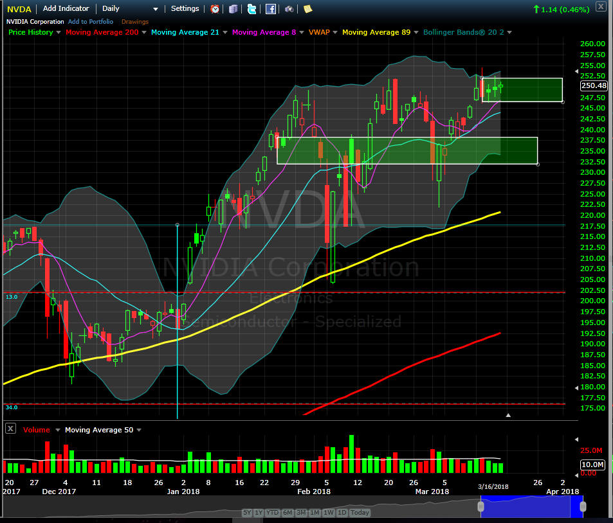This screenshot has width=613, height=523.
Task: Expand the Bollinger Bands indicator dropdown
Action: click(x=509, y=32)
